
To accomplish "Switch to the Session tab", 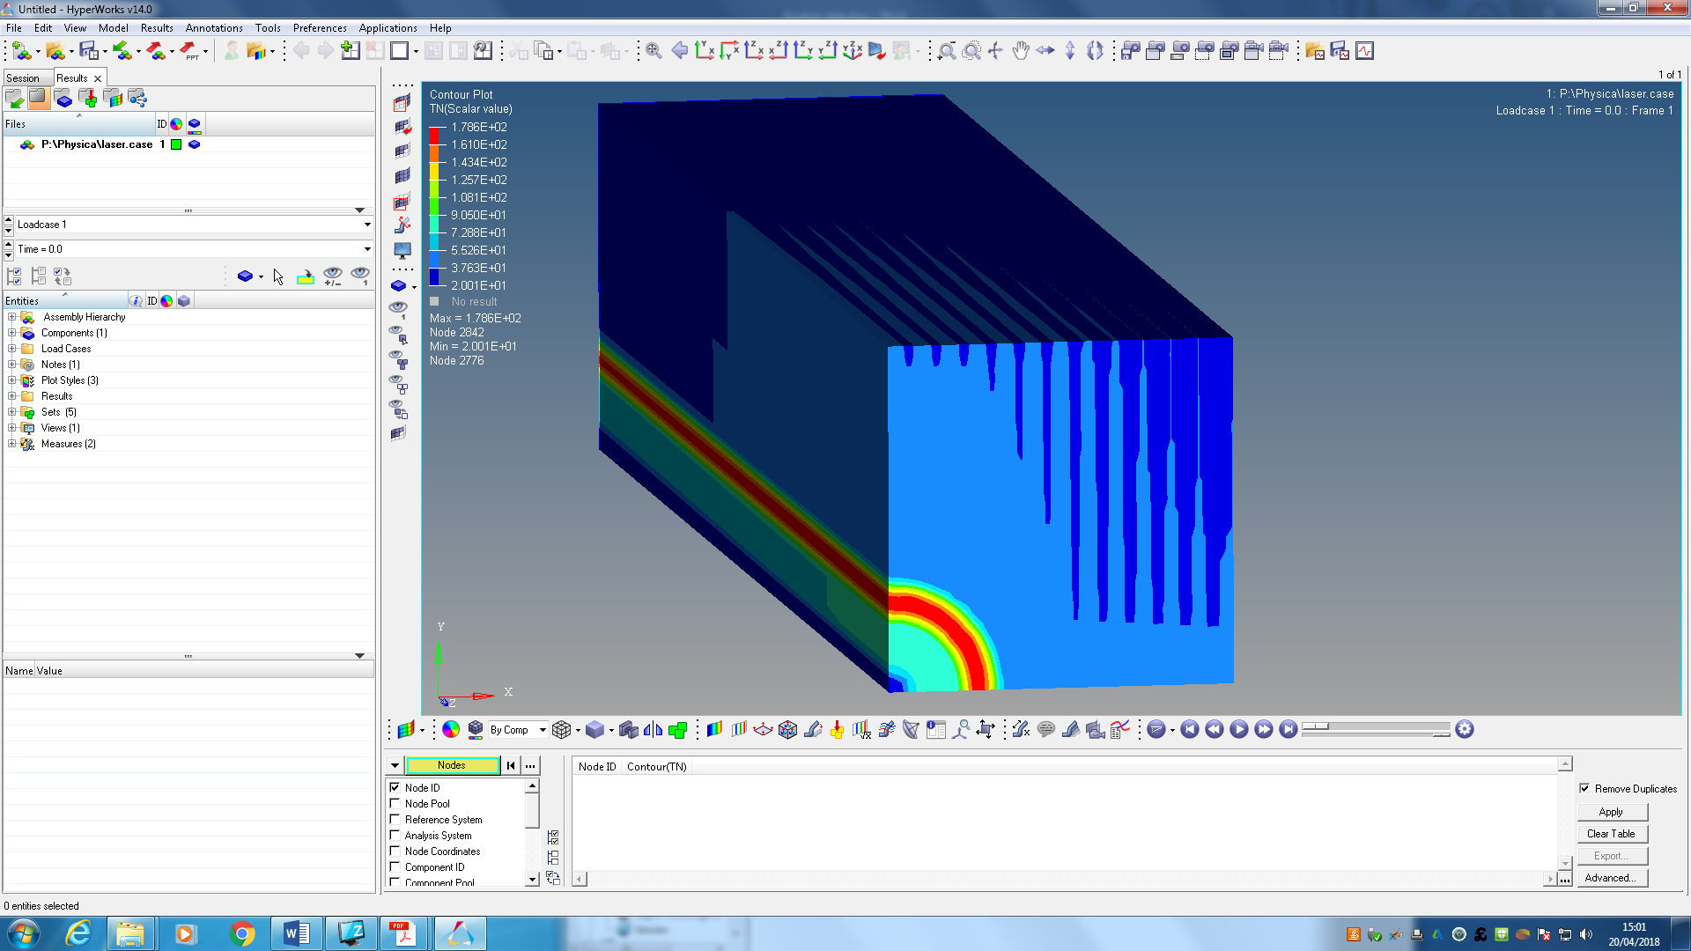I will tap(24, 78).
